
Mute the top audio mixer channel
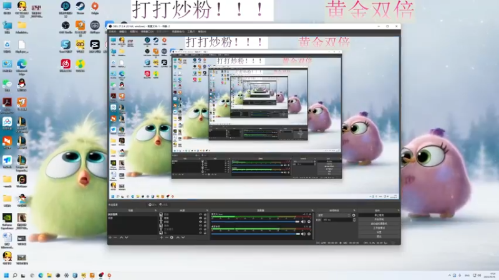(303, 222)
